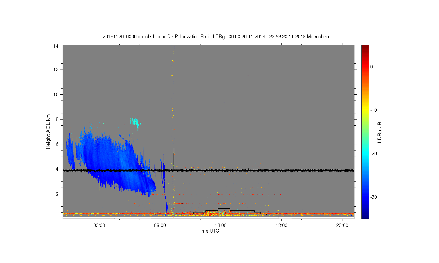
Task: Click the colorbar tick label -10
Action: pyautogui.click(x=373, y=110)
